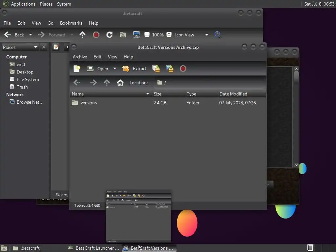Click Extract in the archive manager toolbar
The width and height of the screenshot is (336, 252).
click(134, 69)
